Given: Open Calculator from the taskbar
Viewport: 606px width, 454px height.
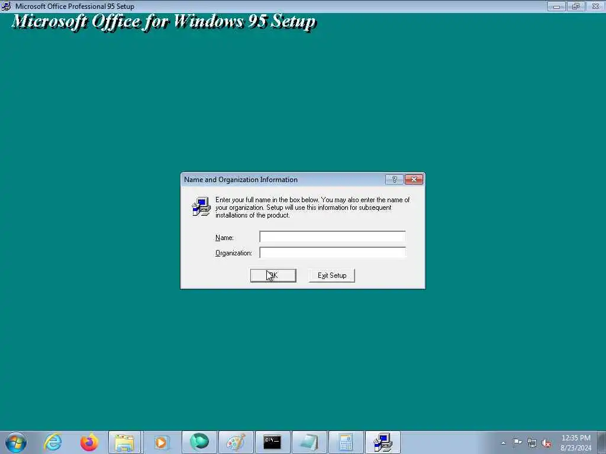Looking at the screenshot, I should (x=346, y=442).
